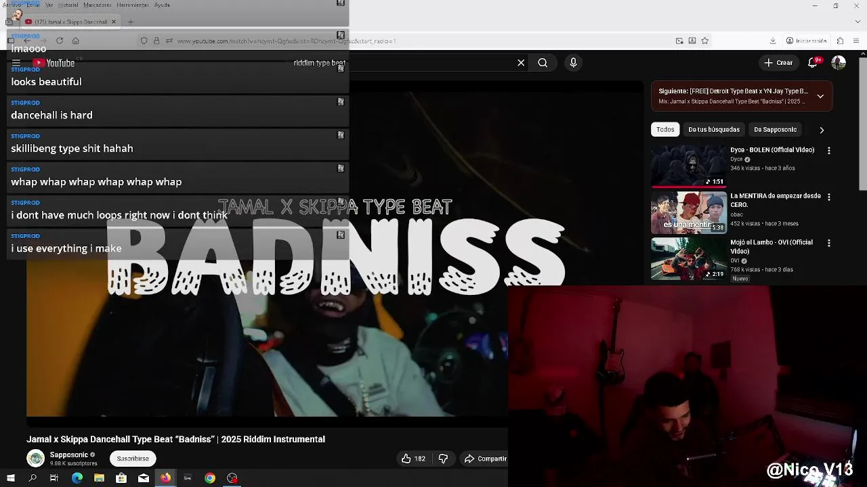The height and width of the screenshot is (487, 867).
Task: Open the YouTube hamburger guide menu
Action: 16,63
